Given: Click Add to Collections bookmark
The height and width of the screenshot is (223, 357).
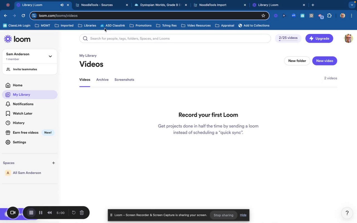Looking at the screenshot, I should click(x=254, y=25).
